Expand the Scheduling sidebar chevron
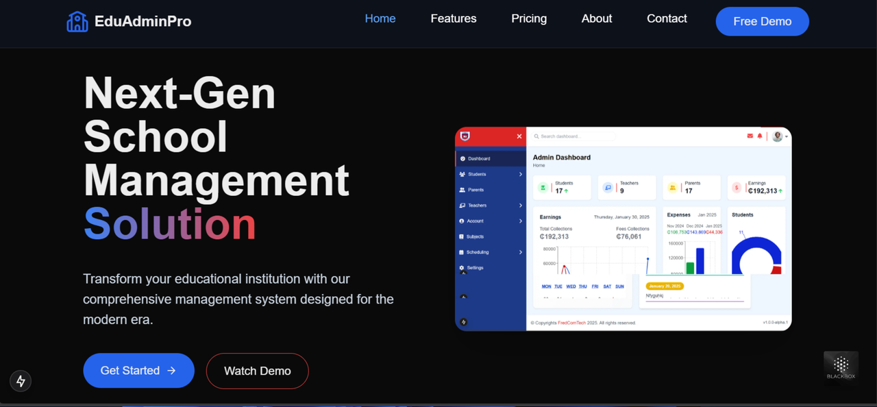Viewport: 877px width, 407px height. (521, 252)
